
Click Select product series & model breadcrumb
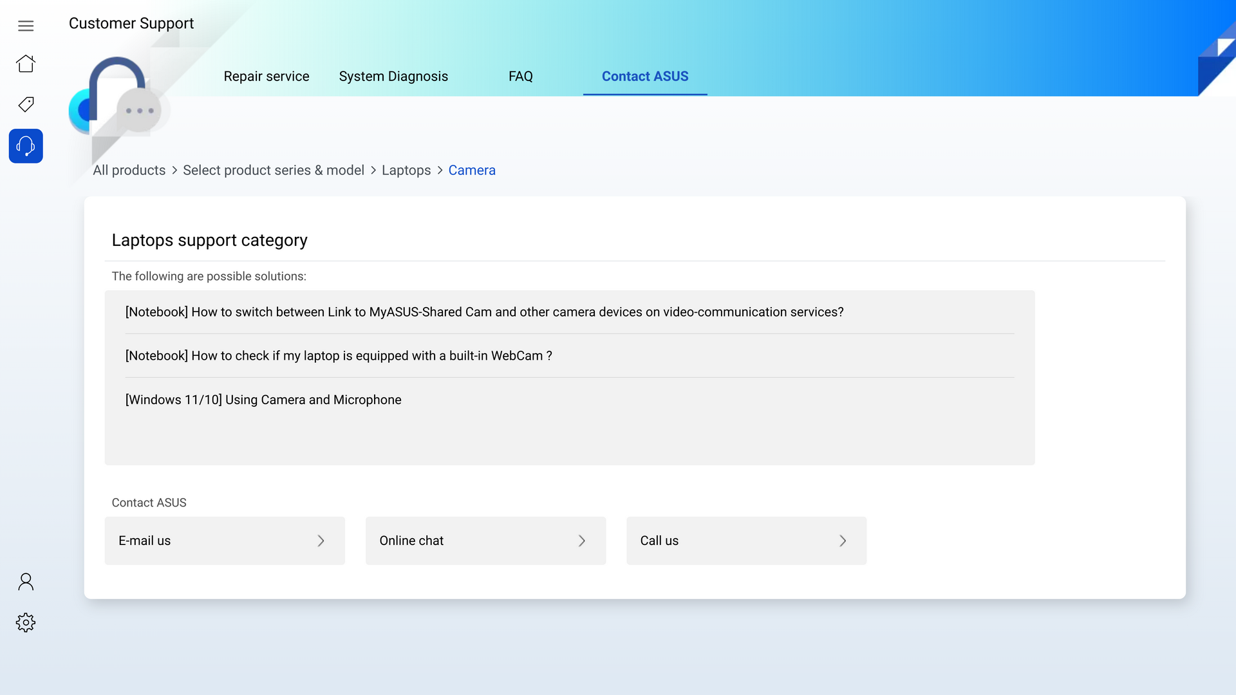[274, 170]
